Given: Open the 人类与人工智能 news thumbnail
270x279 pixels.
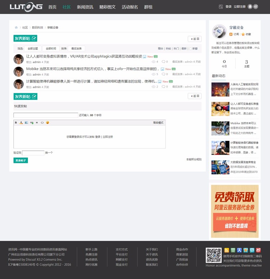Looking at the screenshot, I should [x=220, y=89].
